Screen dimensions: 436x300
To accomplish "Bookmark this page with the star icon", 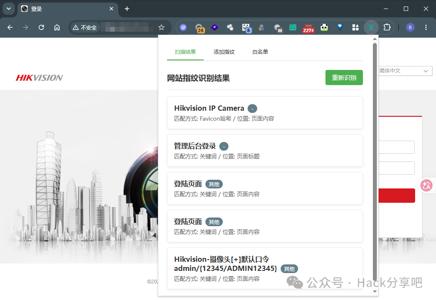I will 161,27.
